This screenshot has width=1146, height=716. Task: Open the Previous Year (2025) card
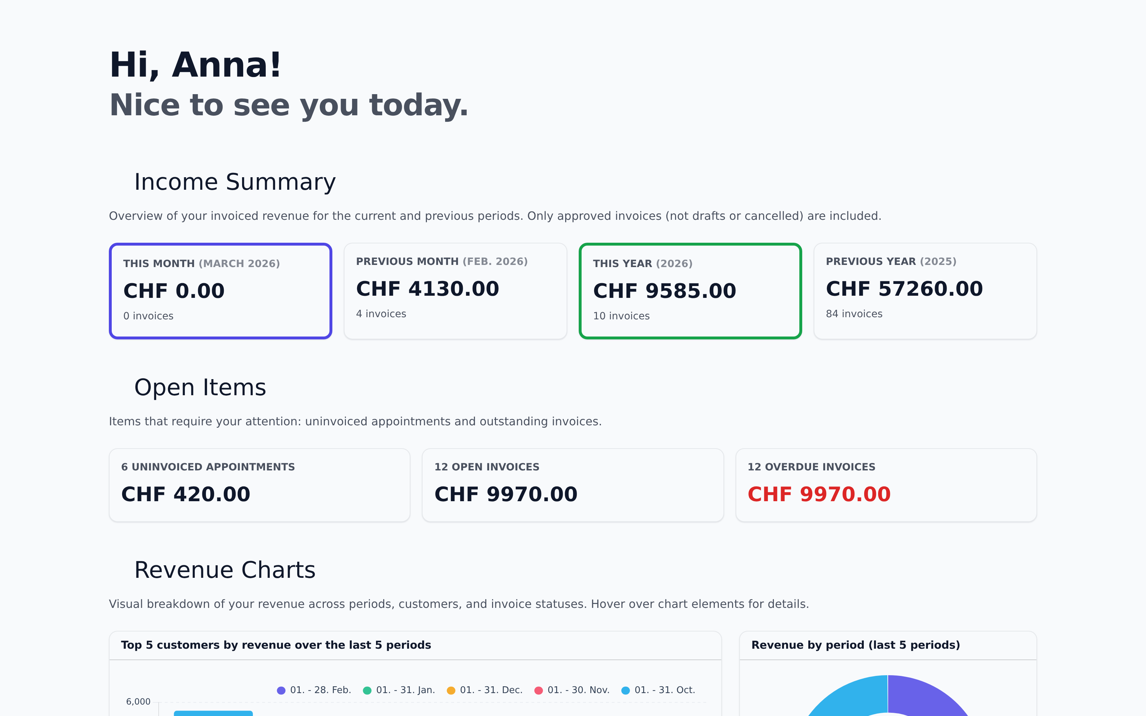coord(925,291)
